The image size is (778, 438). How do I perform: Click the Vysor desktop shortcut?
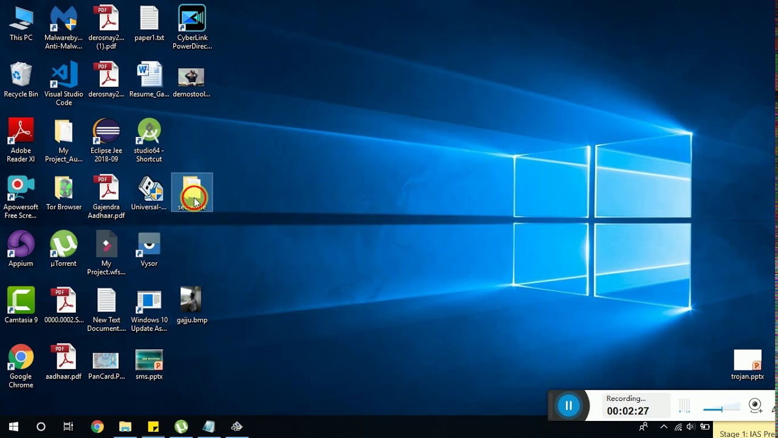tap(149, 246)
